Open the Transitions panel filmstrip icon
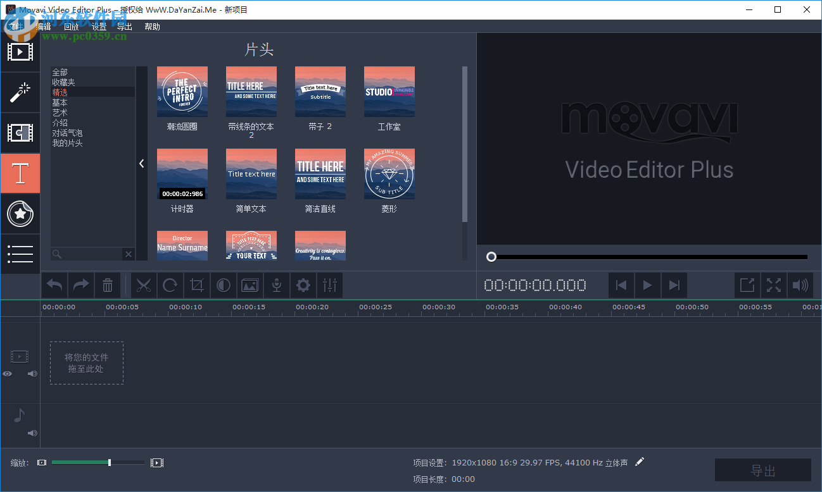Screen dimensions: 822x492 20,133
